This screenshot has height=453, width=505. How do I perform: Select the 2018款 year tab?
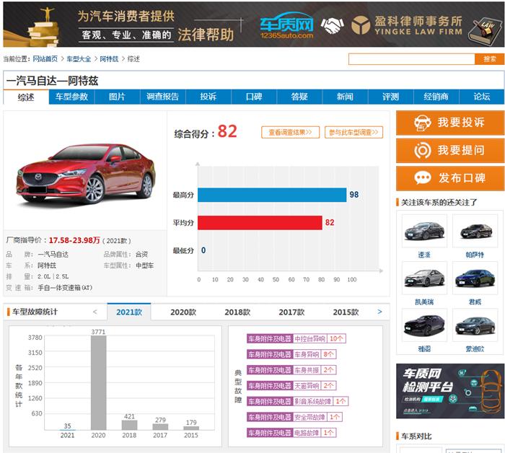point(237,312)
